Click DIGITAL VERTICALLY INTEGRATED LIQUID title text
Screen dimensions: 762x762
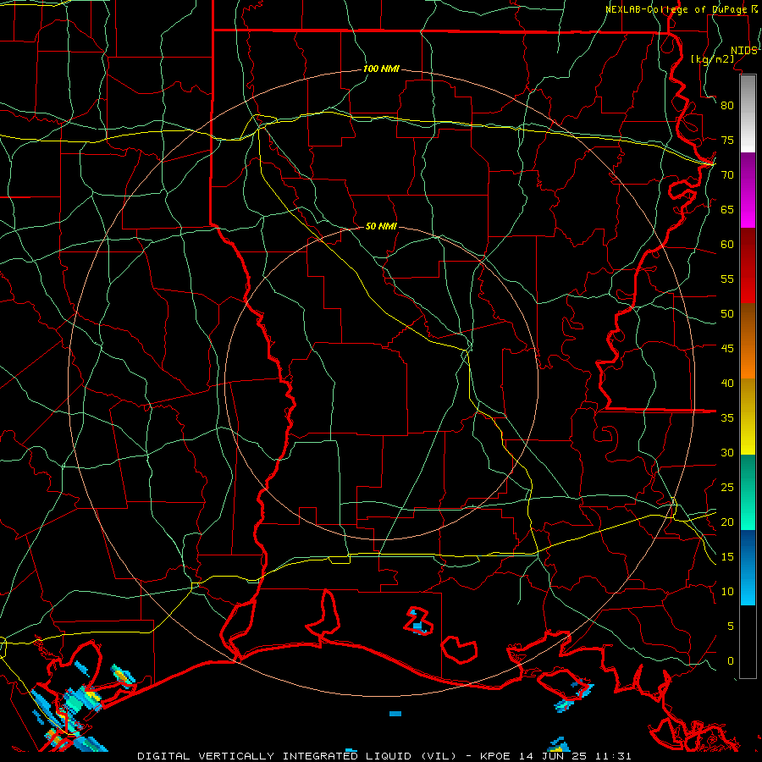point(275,756)
